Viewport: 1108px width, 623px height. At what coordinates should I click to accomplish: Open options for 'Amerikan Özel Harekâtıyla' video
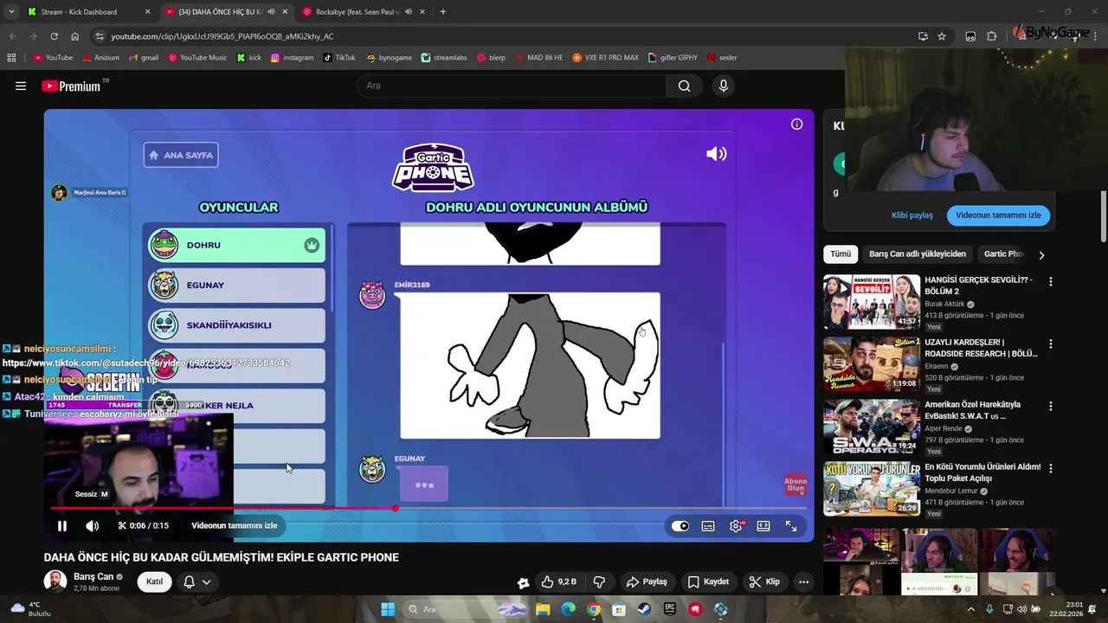pyautogui.click(x=1051, y=406)
